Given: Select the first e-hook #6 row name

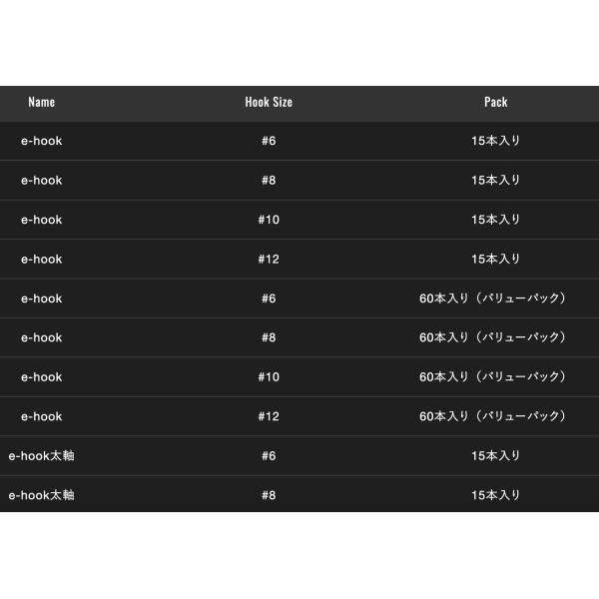Looking at the screenshot, I should tap(41, 141).
